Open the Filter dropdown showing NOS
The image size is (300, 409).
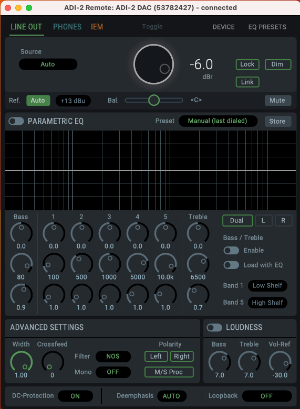point(113,357)
